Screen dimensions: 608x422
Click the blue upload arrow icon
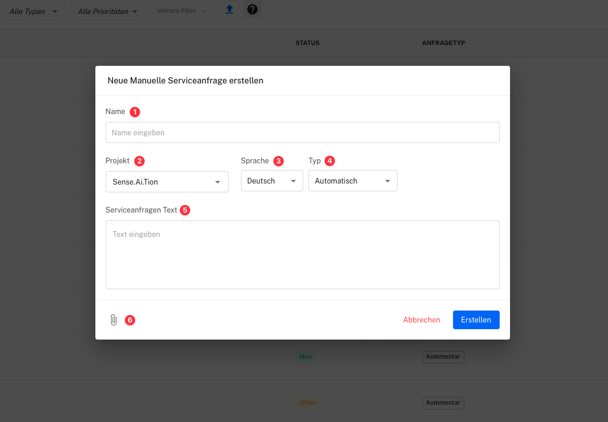[x=230, y=9]
